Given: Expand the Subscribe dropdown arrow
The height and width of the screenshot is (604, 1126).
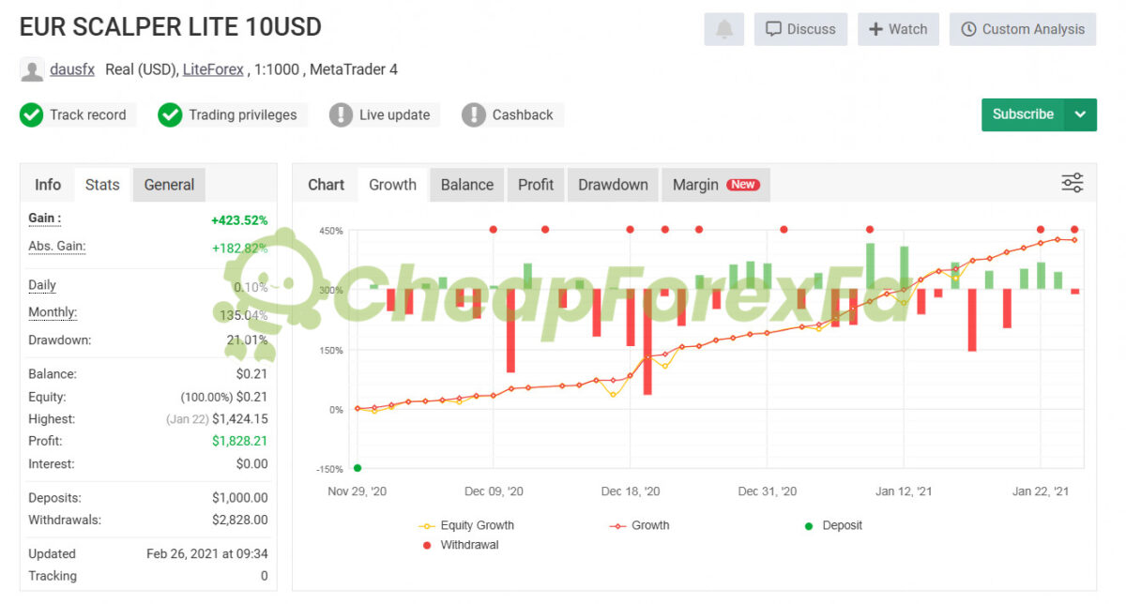Looking at the screenshot, I should [x=1081, y=114].
